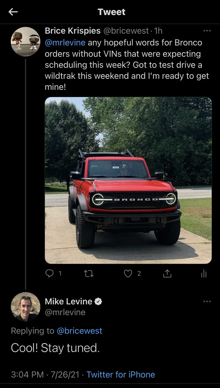This screenshot has height=388, width=220.
Task: Tap Mike Levine's verified badge
Action: 98,302
